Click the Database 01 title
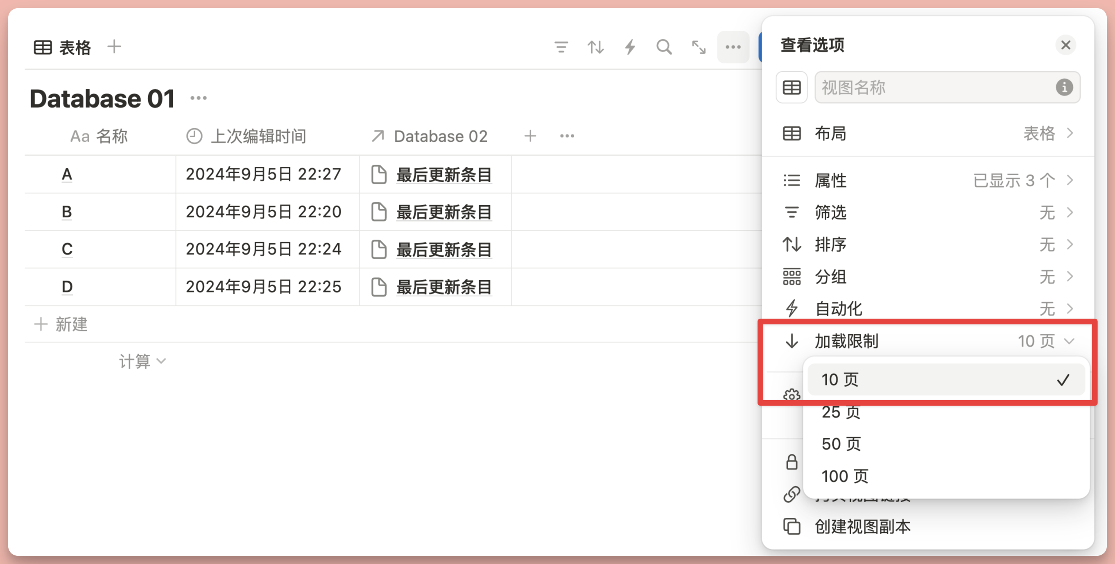 click(x=102, y=98)
